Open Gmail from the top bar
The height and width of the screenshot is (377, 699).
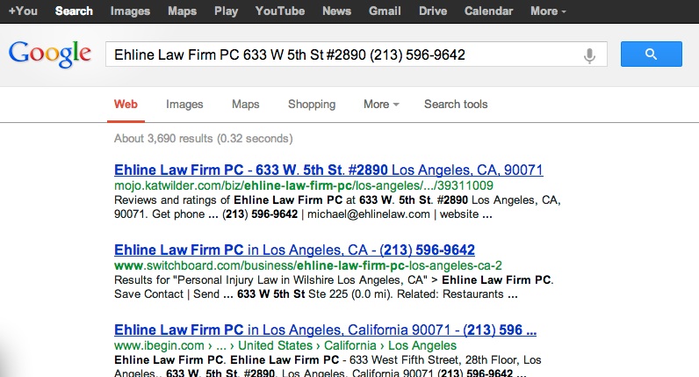[x=385, y=11]
